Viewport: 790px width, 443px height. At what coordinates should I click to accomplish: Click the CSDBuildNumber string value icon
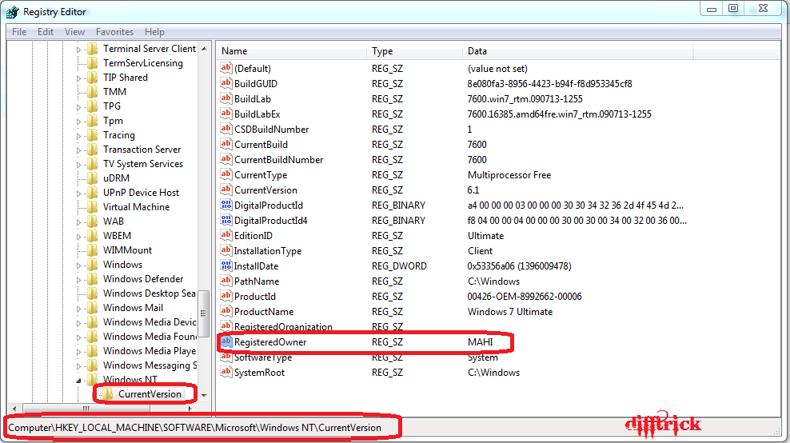tap(226, 129)
